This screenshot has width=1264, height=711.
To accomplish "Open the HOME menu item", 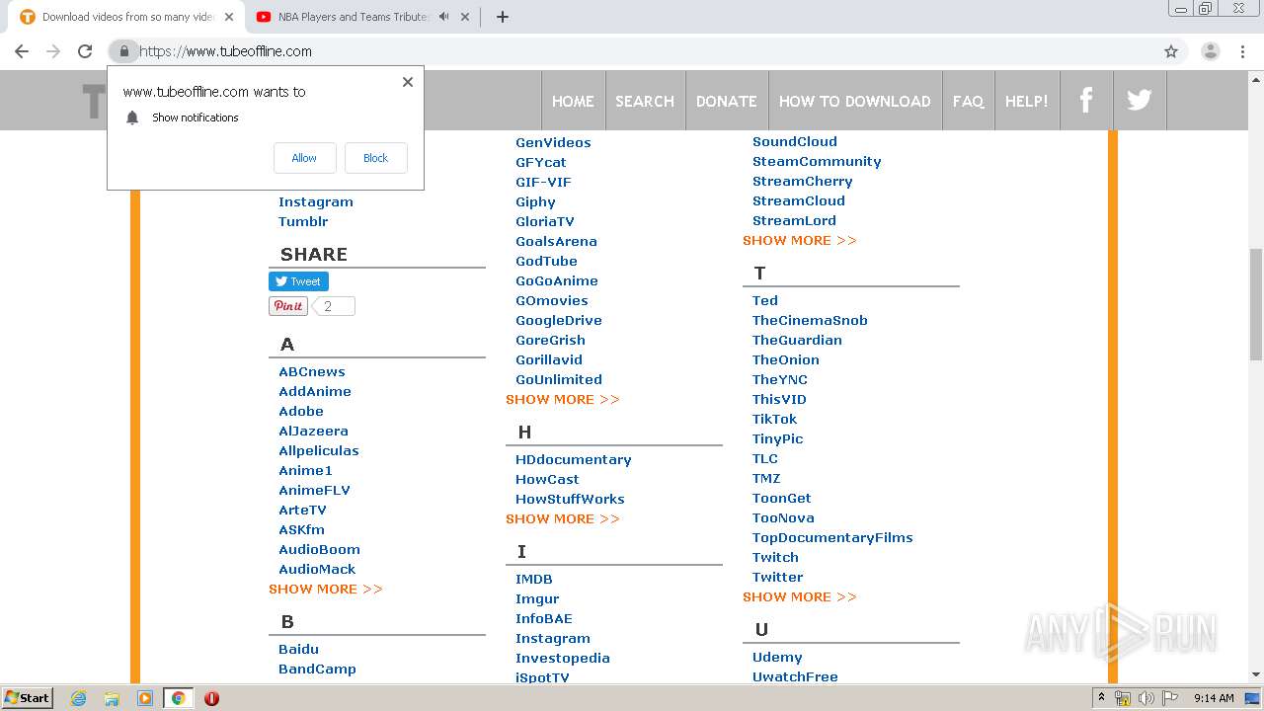I will tap(573, 101).
